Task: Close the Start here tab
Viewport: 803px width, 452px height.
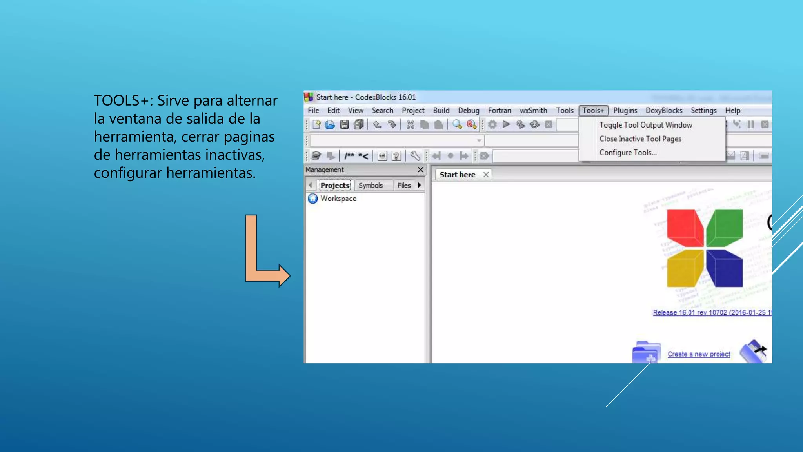Action: click(486, 175)
